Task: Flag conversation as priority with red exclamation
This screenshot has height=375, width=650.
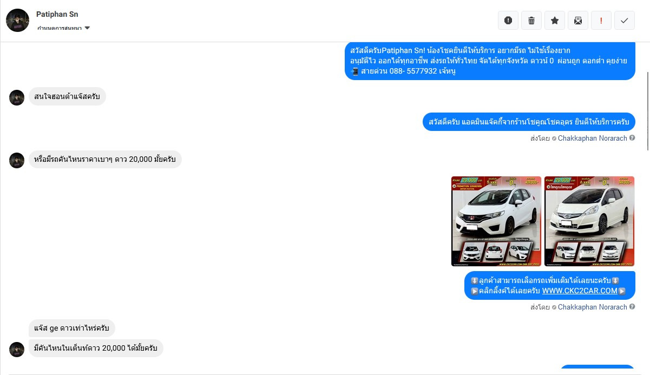Action: tap(601, 21)
